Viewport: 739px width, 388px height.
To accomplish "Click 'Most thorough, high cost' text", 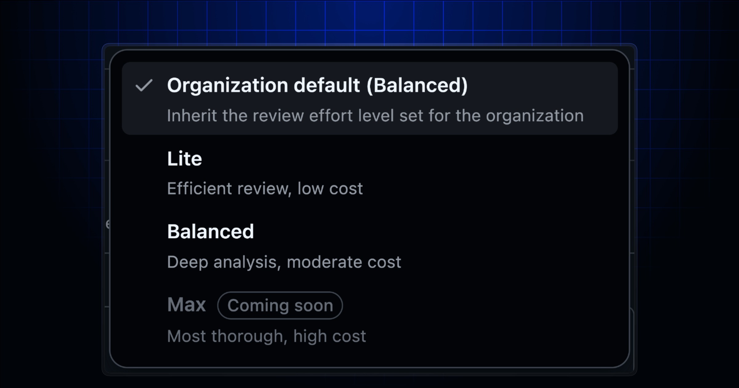I will (266, 336).
